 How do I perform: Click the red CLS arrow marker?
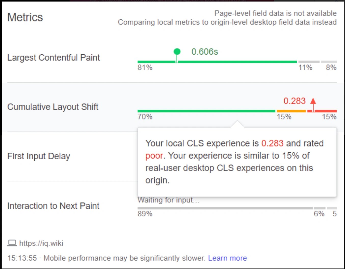coord(313,101)
